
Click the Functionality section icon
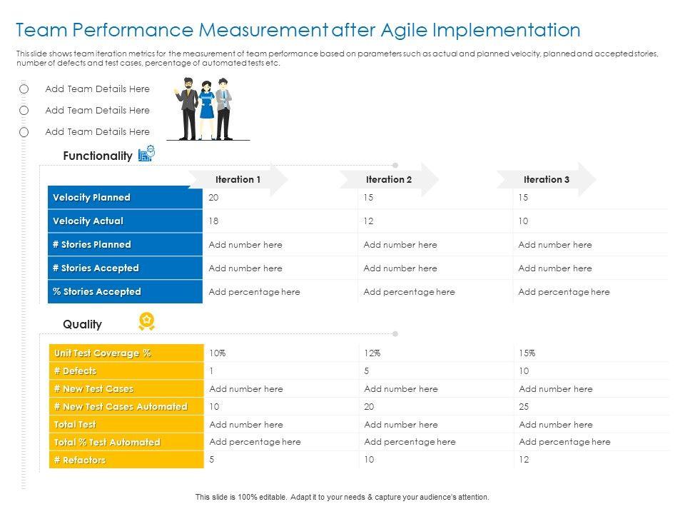point(146,154)
